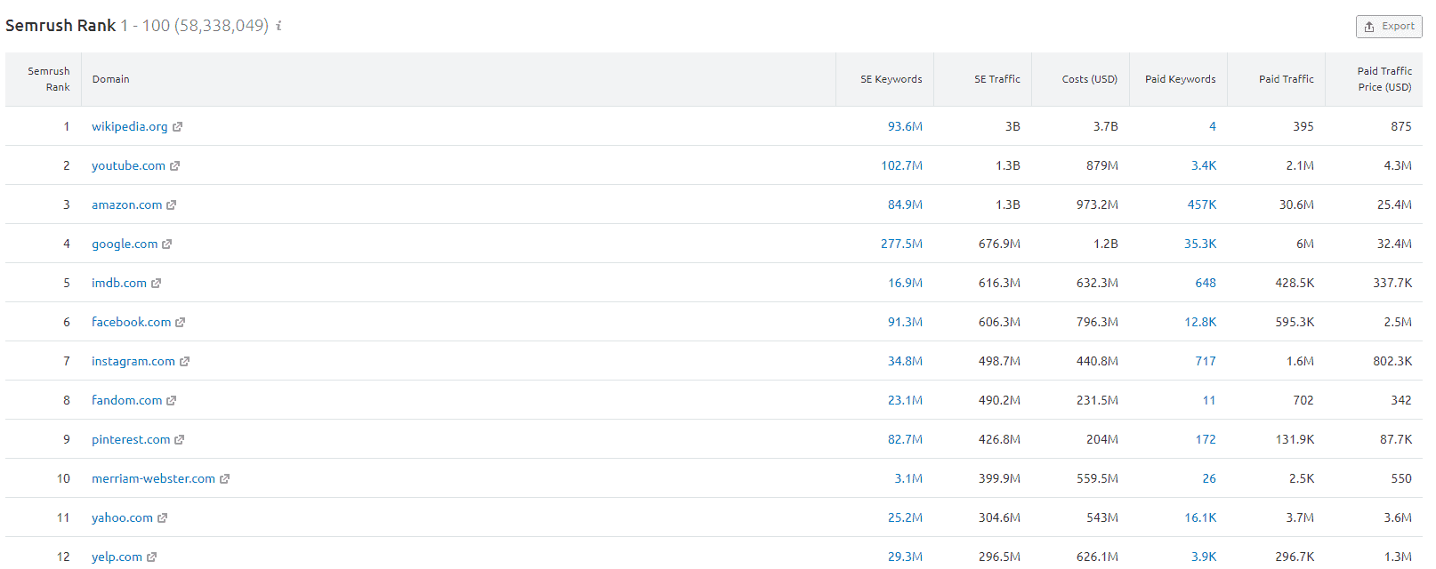Open facebook.com Paid Keywords value 12.8K
The image size is (1436, 569).
pos(1200,322)
